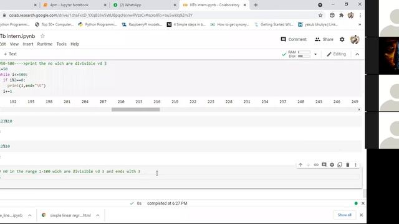The width and height of the screenshot is (399, 224).
Task: Open the Insert menu
Action: 28,44
